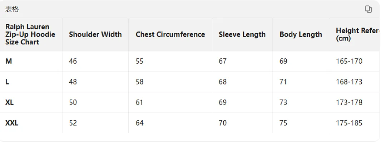Select the 表格 header label
The width and height of the screenshot is (386, 146).
tap(12, 9)
